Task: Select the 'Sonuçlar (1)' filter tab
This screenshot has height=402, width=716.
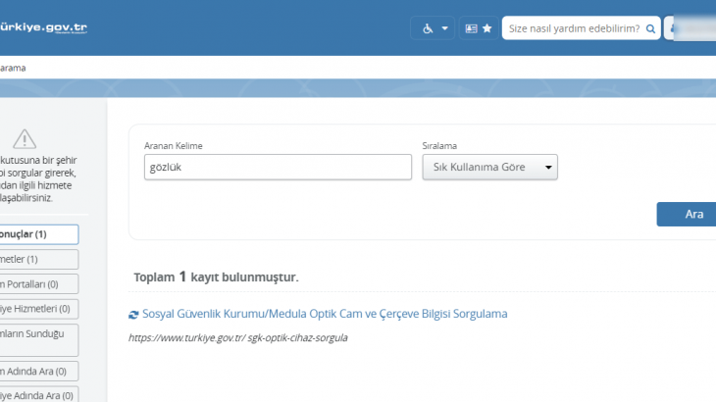Action: tap(37, 234)
